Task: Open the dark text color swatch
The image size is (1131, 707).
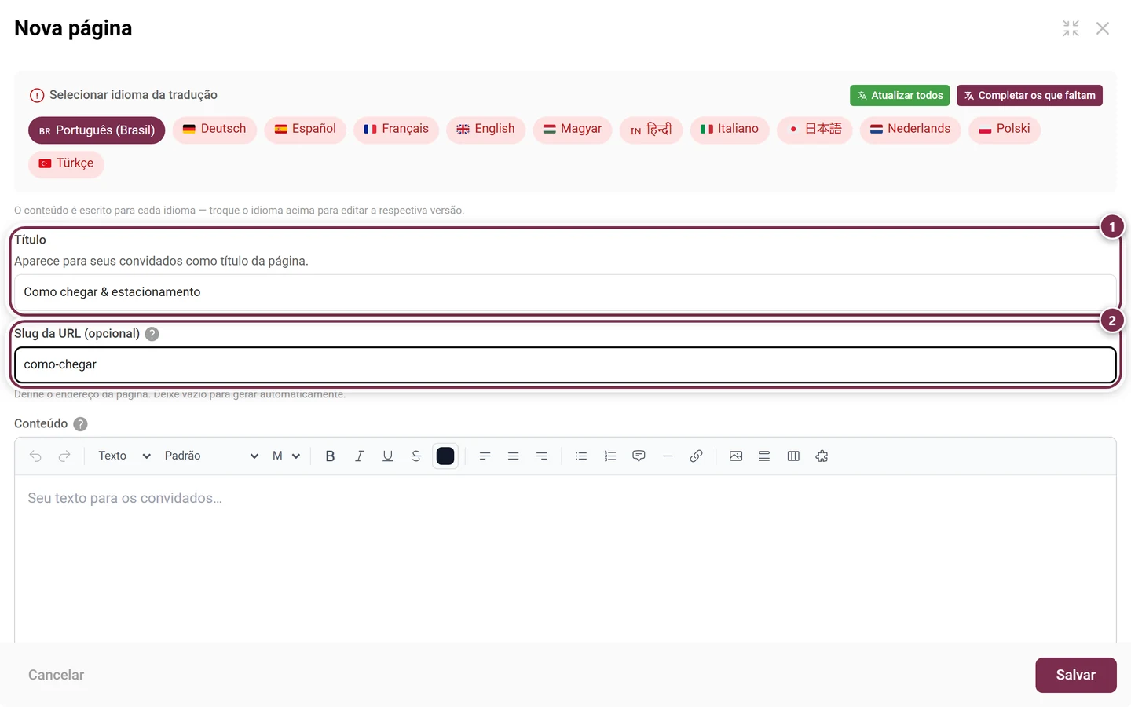Action: [445, 456]
